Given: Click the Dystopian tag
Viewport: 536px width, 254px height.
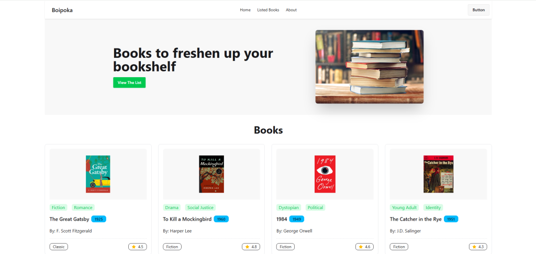Looking at the screenshot, I should [x=289, y=208].
